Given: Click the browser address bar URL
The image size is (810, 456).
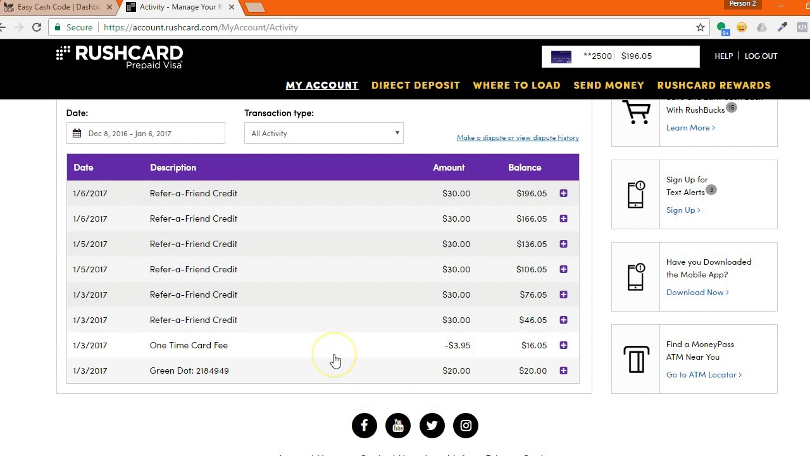Looking at the screenshot, I should tap(201, 27).
